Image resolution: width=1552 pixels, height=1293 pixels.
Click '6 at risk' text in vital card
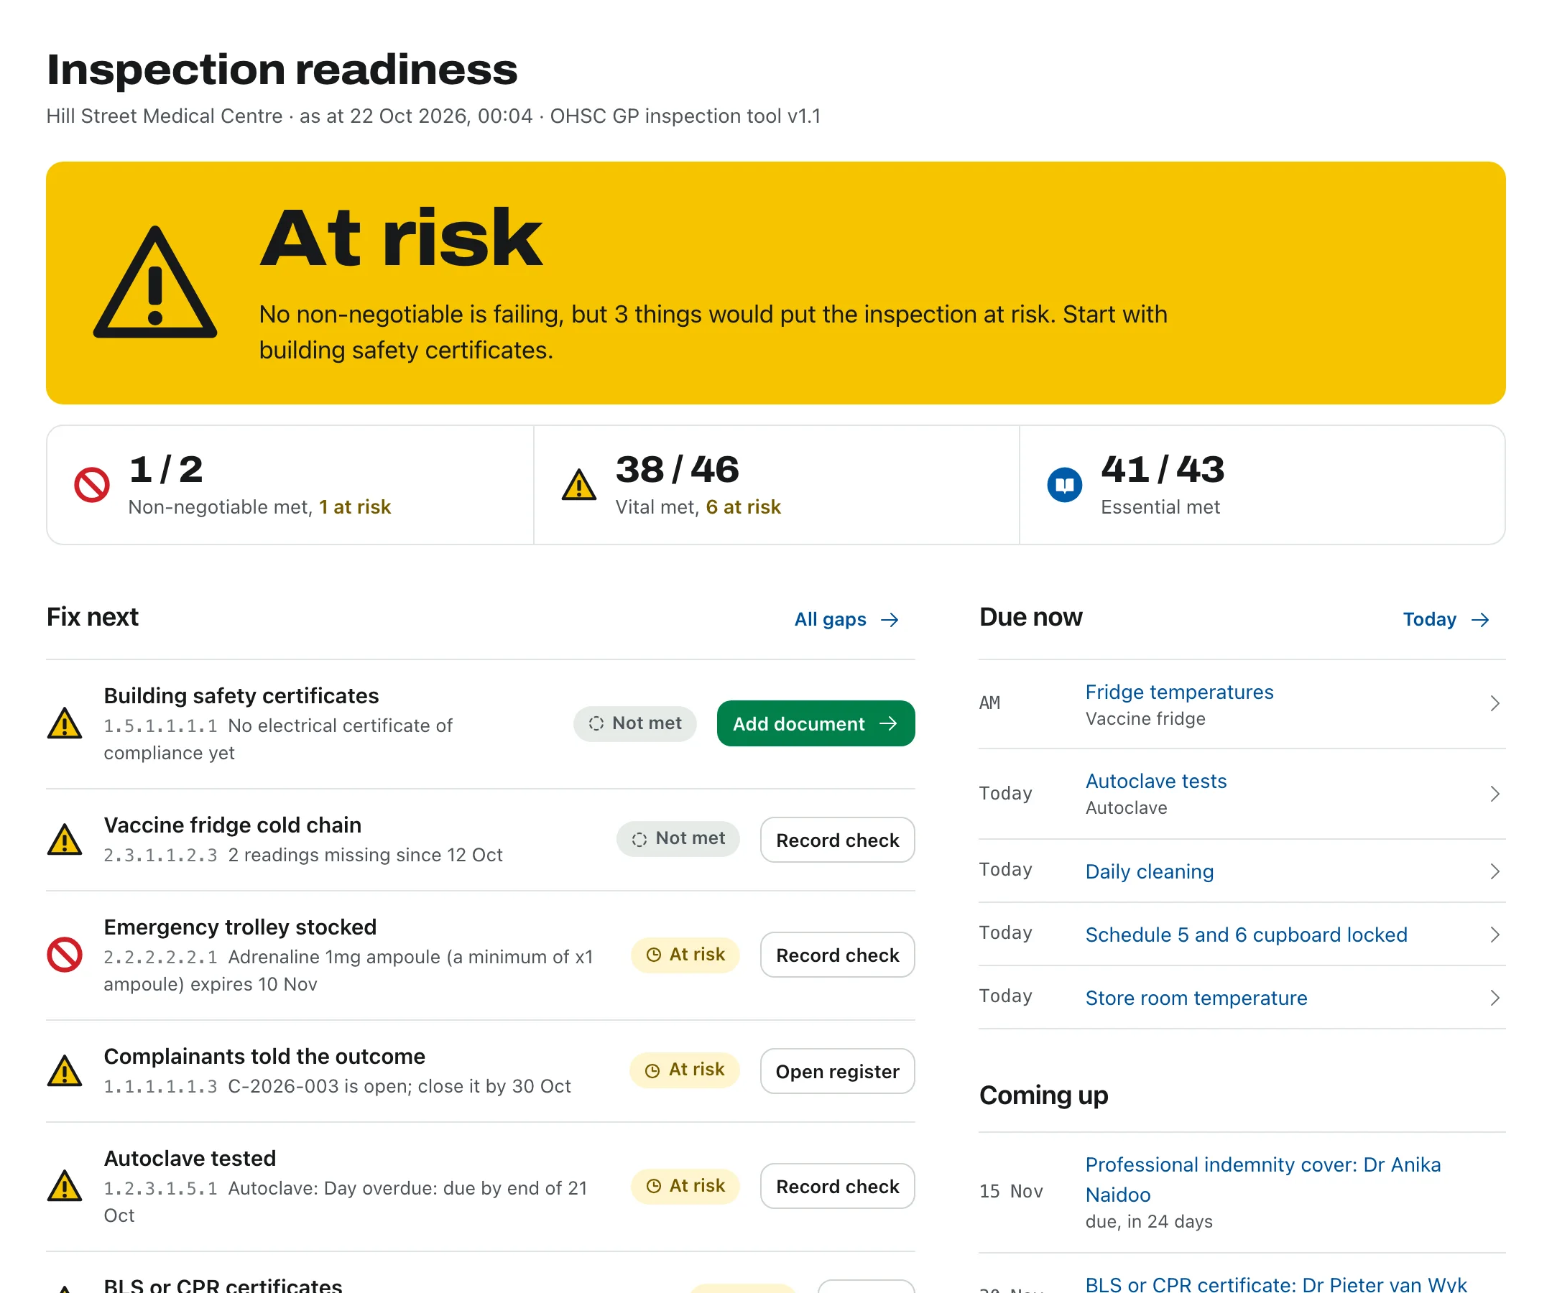click(744, 507)
